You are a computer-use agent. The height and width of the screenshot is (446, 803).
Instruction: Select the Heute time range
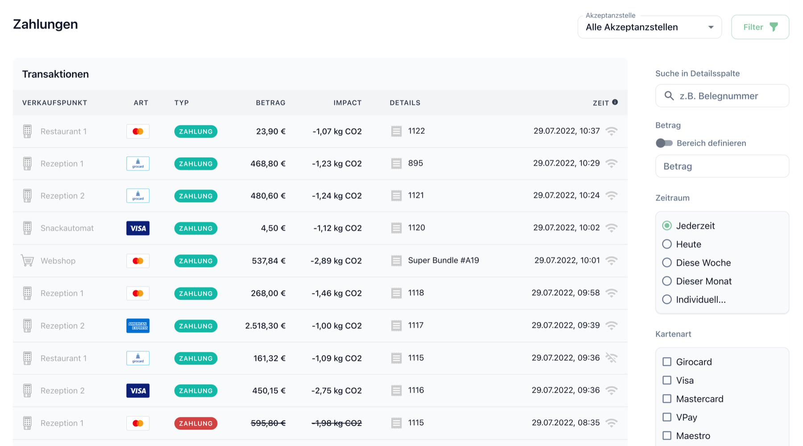(667, 244)
